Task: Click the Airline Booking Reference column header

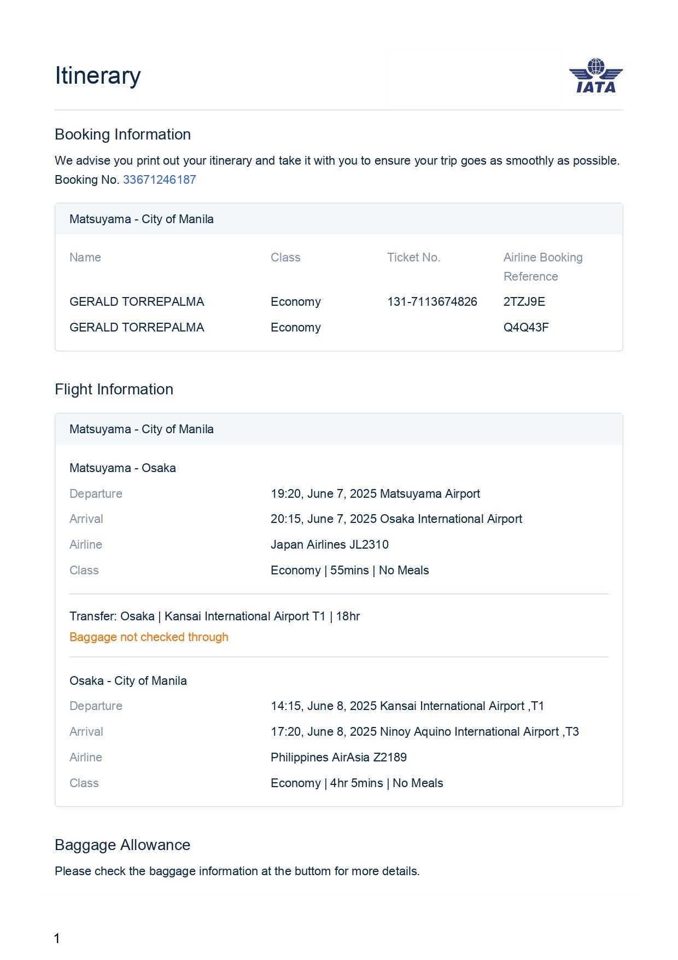Action: (542, 266)
